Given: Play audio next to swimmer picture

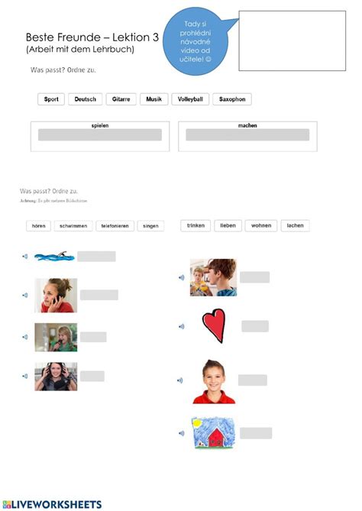Looking at the screenshot, I should (x=24, y=257).
